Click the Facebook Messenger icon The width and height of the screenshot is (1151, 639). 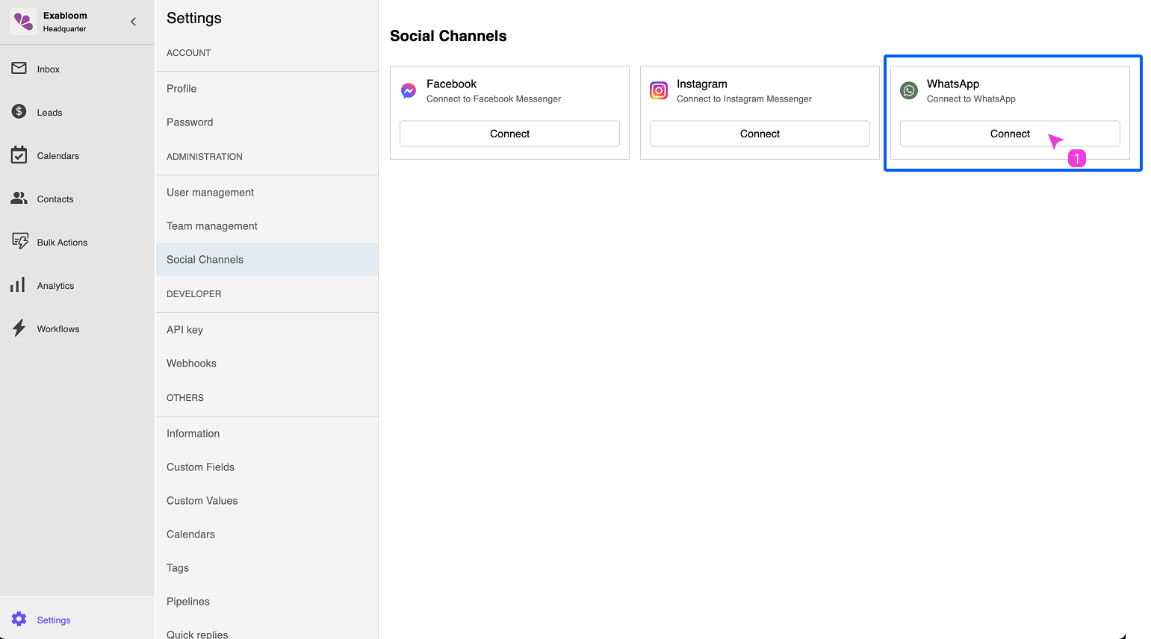click(x=408, y=90)
